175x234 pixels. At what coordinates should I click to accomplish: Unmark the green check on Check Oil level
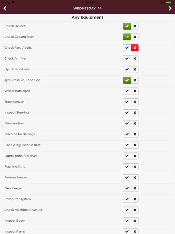pyautogui.click(x=127, y=26)
